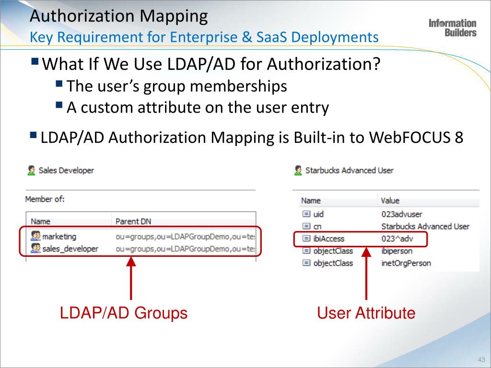Select the marketing group name
The height and width of the screenshot is (368, 491).
[59, 237]
